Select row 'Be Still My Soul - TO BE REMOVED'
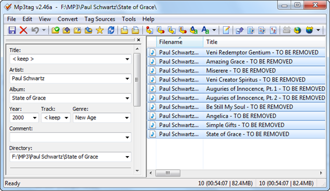The height and width of the screenshot is (191, 330). coord(236,107)
